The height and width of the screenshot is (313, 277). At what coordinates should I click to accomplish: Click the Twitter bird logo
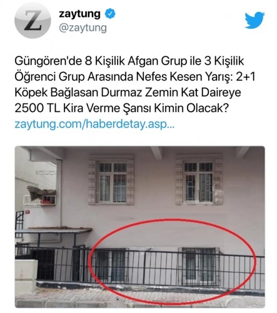click(255, 20)
